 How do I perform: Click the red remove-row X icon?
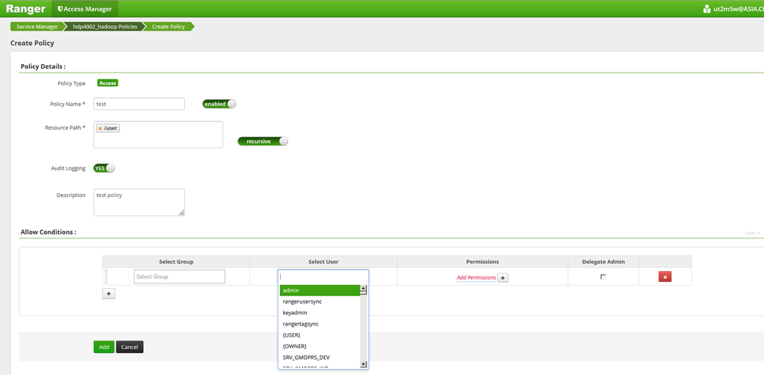point(665,276)
